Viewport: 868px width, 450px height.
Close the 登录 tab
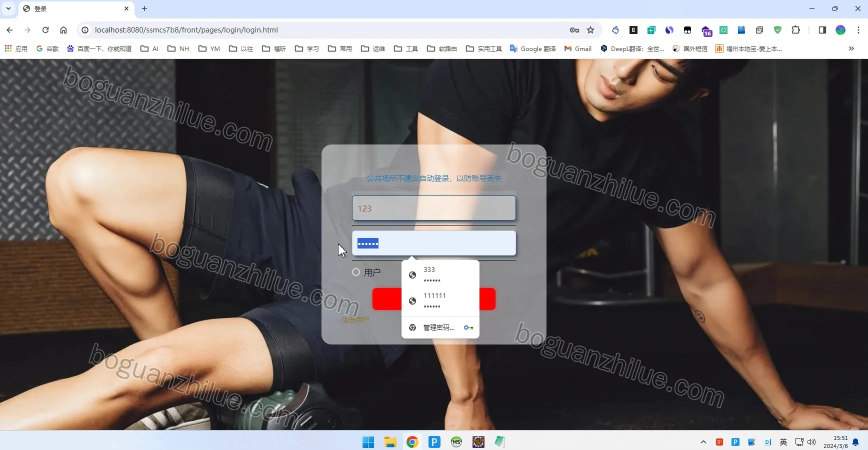tap(126, 8)
